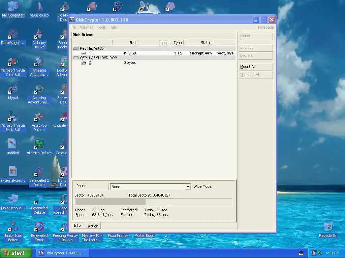Click the NTFS type cell

(178, 53)
